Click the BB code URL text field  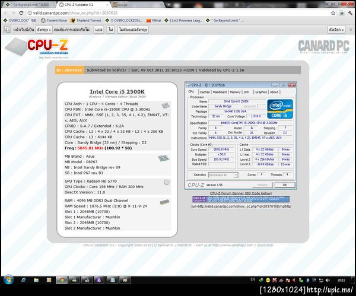(x=241, y=206)
